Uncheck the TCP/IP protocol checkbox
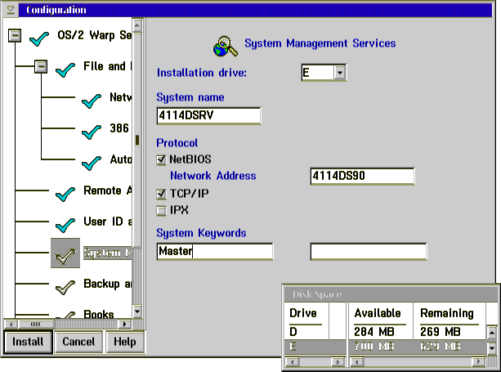This screenshot has width=501, height=372. pyautogui.click(x=161, y=194)
